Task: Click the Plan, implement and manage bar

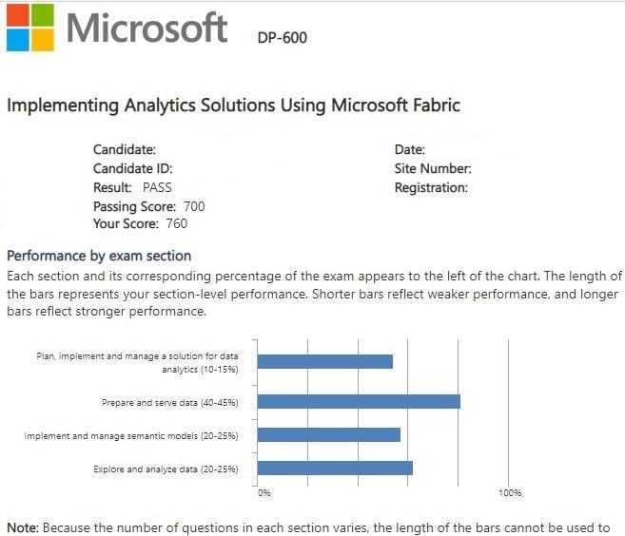Action: click(325, 361)
